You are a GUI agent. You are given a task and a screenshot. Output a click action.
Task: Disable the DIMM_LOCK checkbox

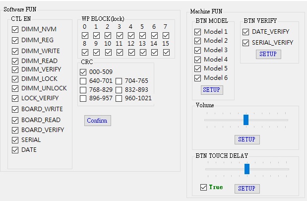click(x=15, y=79)
